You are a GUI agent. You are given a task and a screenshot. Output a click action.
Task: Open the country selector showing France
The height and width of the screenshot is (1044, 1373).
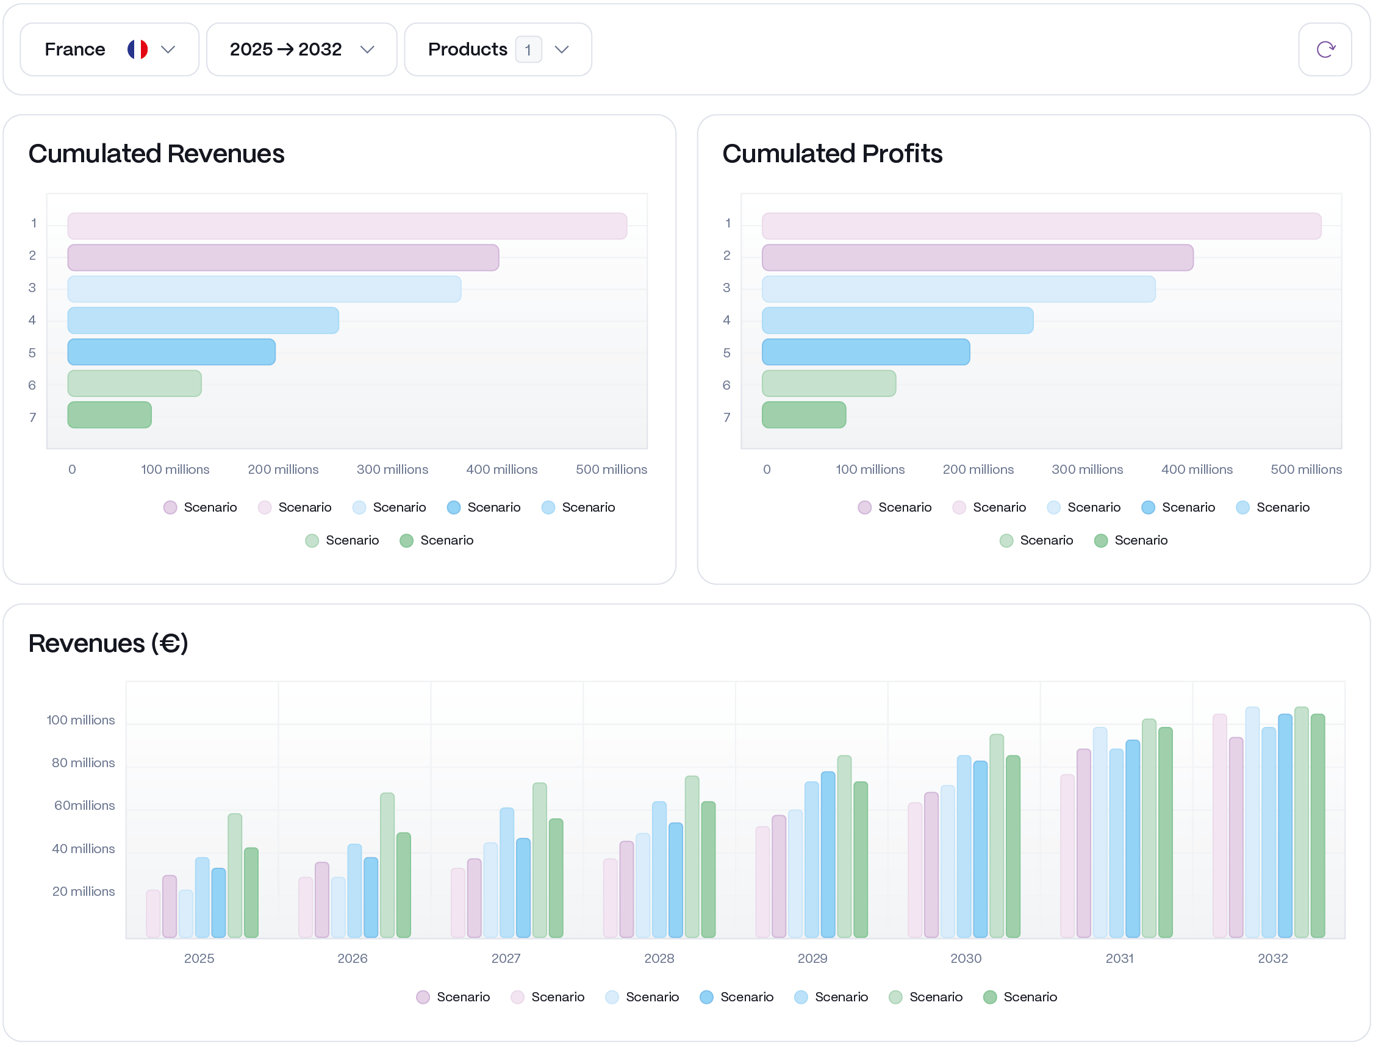pyautogui.click(x=109, y=49)
